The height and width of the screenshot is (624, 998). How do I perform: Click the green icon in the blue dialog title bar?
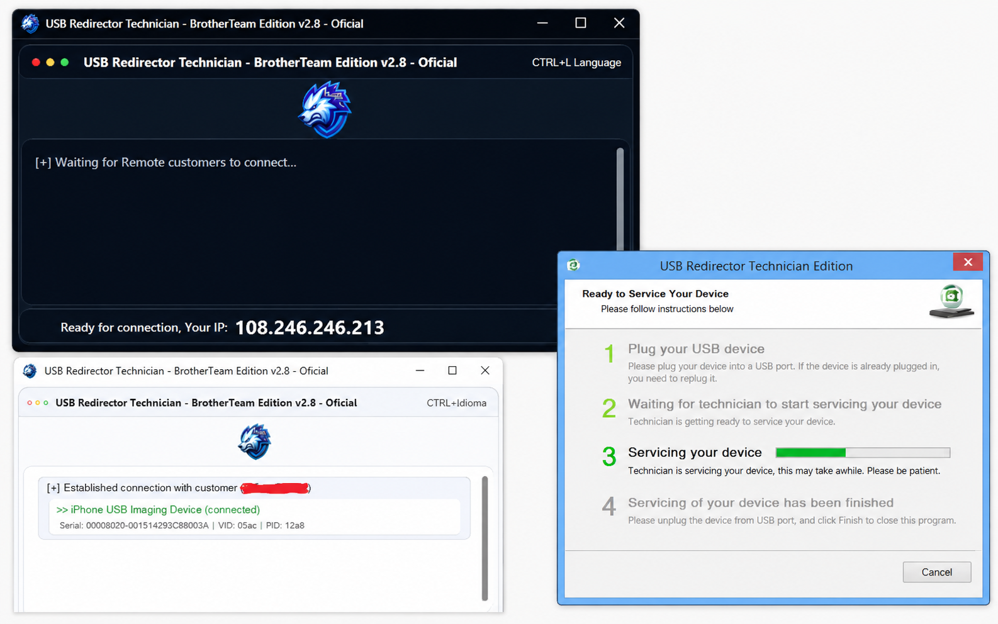(x=573, y=265)
